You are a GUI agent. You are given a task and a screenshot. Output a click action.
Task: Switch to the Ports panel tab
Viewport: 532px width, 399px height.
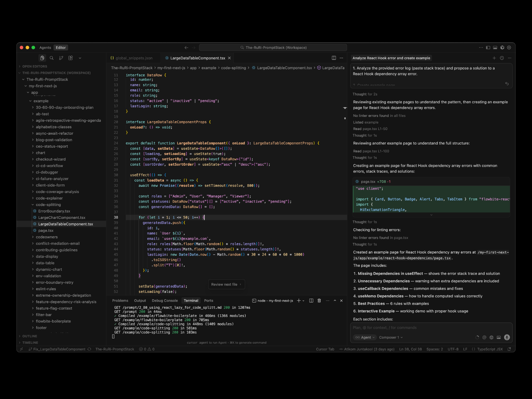click(209, 301)
